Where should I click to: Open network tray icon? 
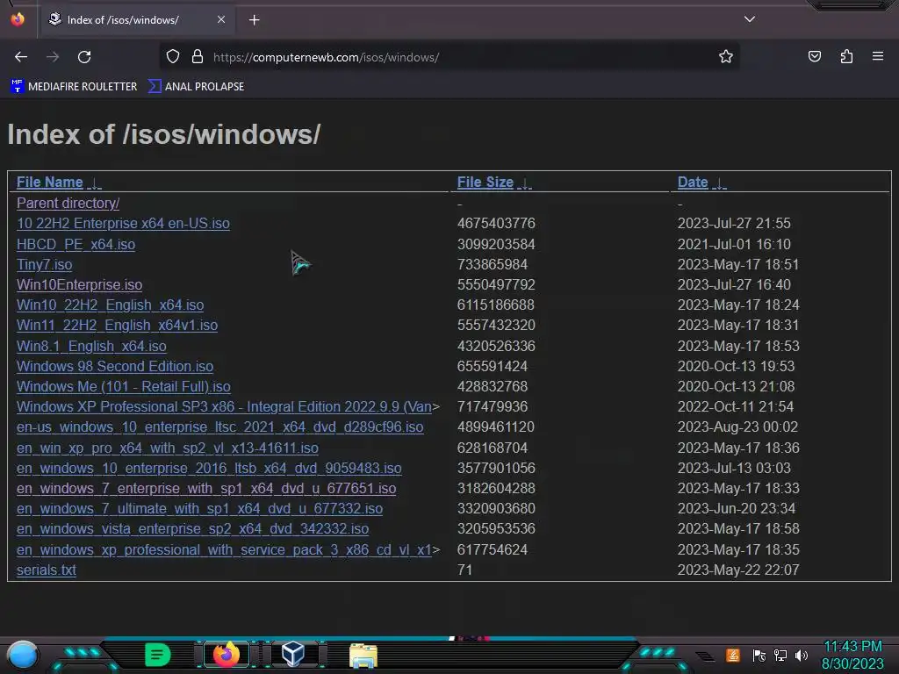pyautogui.click(x=780, y=655)
